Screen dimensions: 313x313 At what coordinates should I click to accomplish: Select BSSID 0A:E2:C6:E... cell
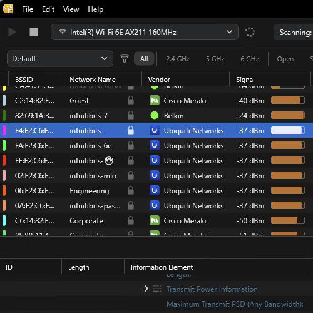(34, 206)
